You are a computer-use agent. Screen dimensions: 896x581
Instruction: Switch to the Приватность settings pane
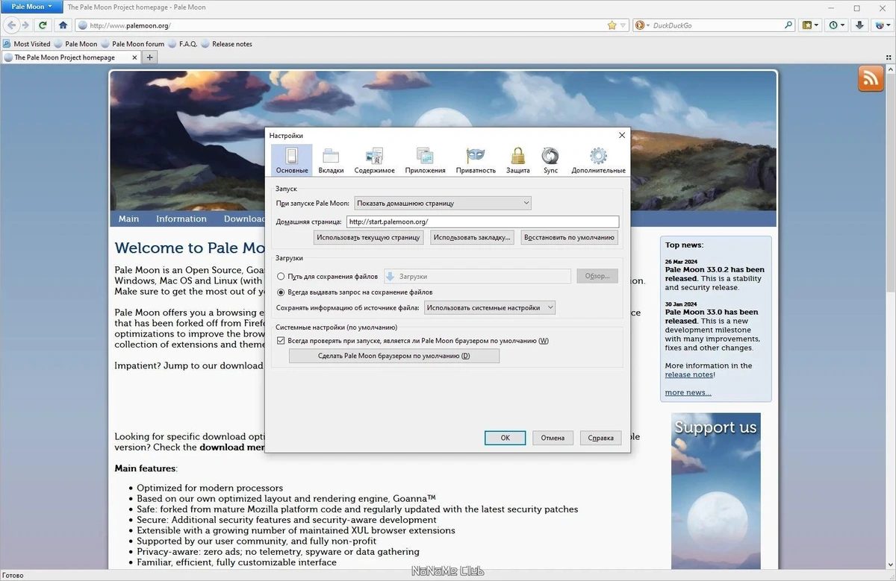coord(476,160)
